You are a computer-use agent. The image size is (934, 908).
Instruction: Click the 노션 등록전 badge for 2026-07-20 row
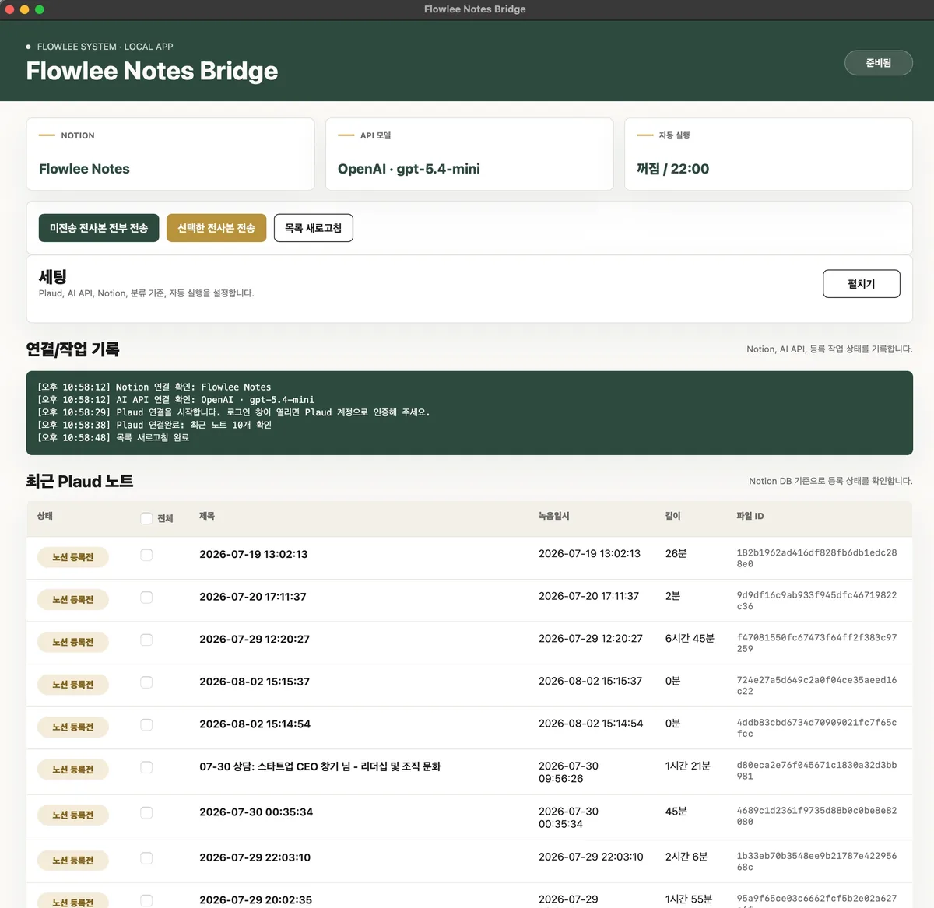click(x=73, y=600)
